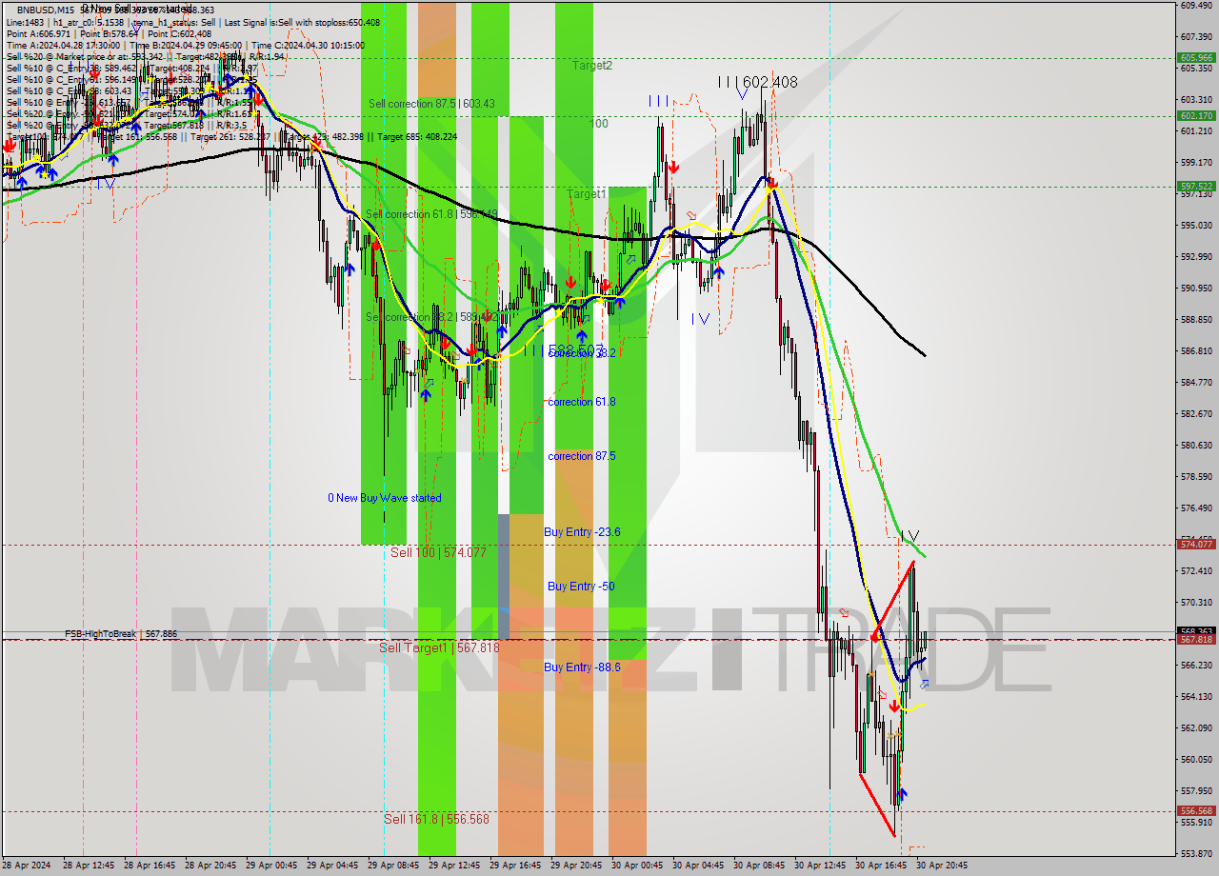1219x876 pixels.
Task: Click the 553.870 price axis value
Action: (1197, 853)
